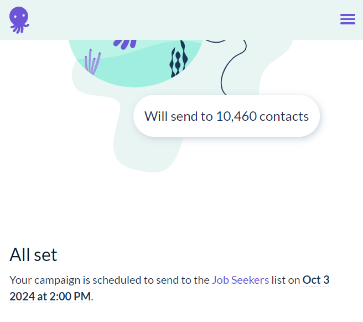The height and width of the screenshot is (322, 363).
Task: Click the "Will send to 10,460 contacts" badge
Action: [227, 116]
